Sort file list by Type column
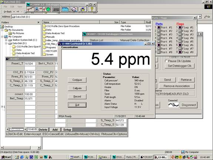 tap(132, 22)
